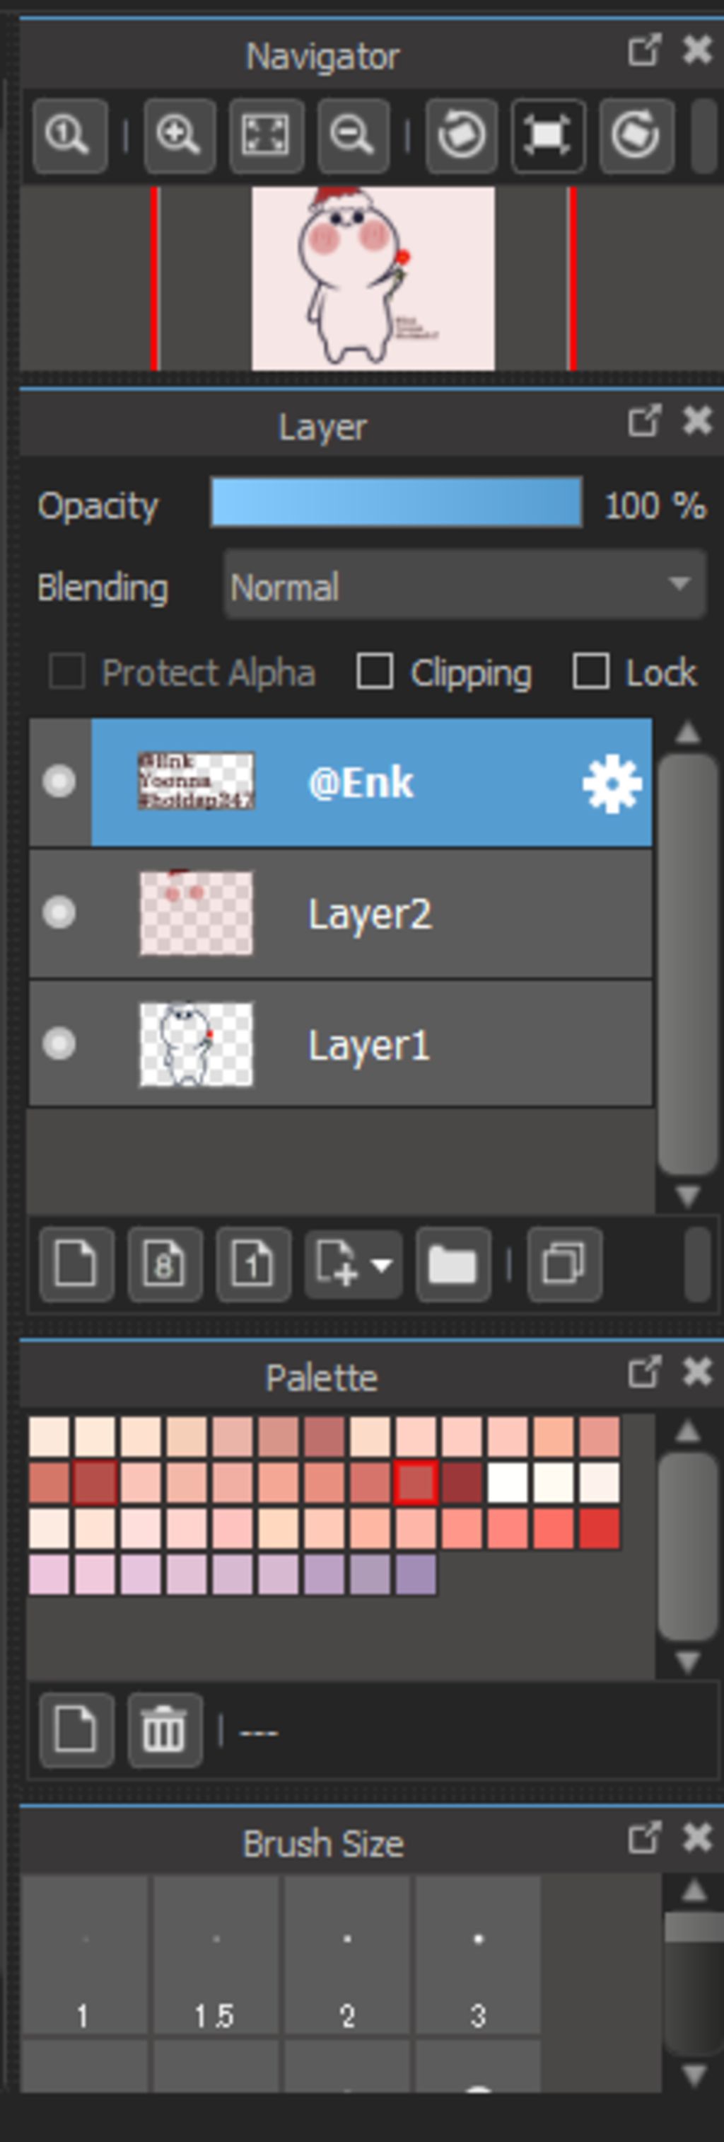Open the Blending mode dropdown
The width and height of the screenshot is (724, 2142).
coord(465,585)
